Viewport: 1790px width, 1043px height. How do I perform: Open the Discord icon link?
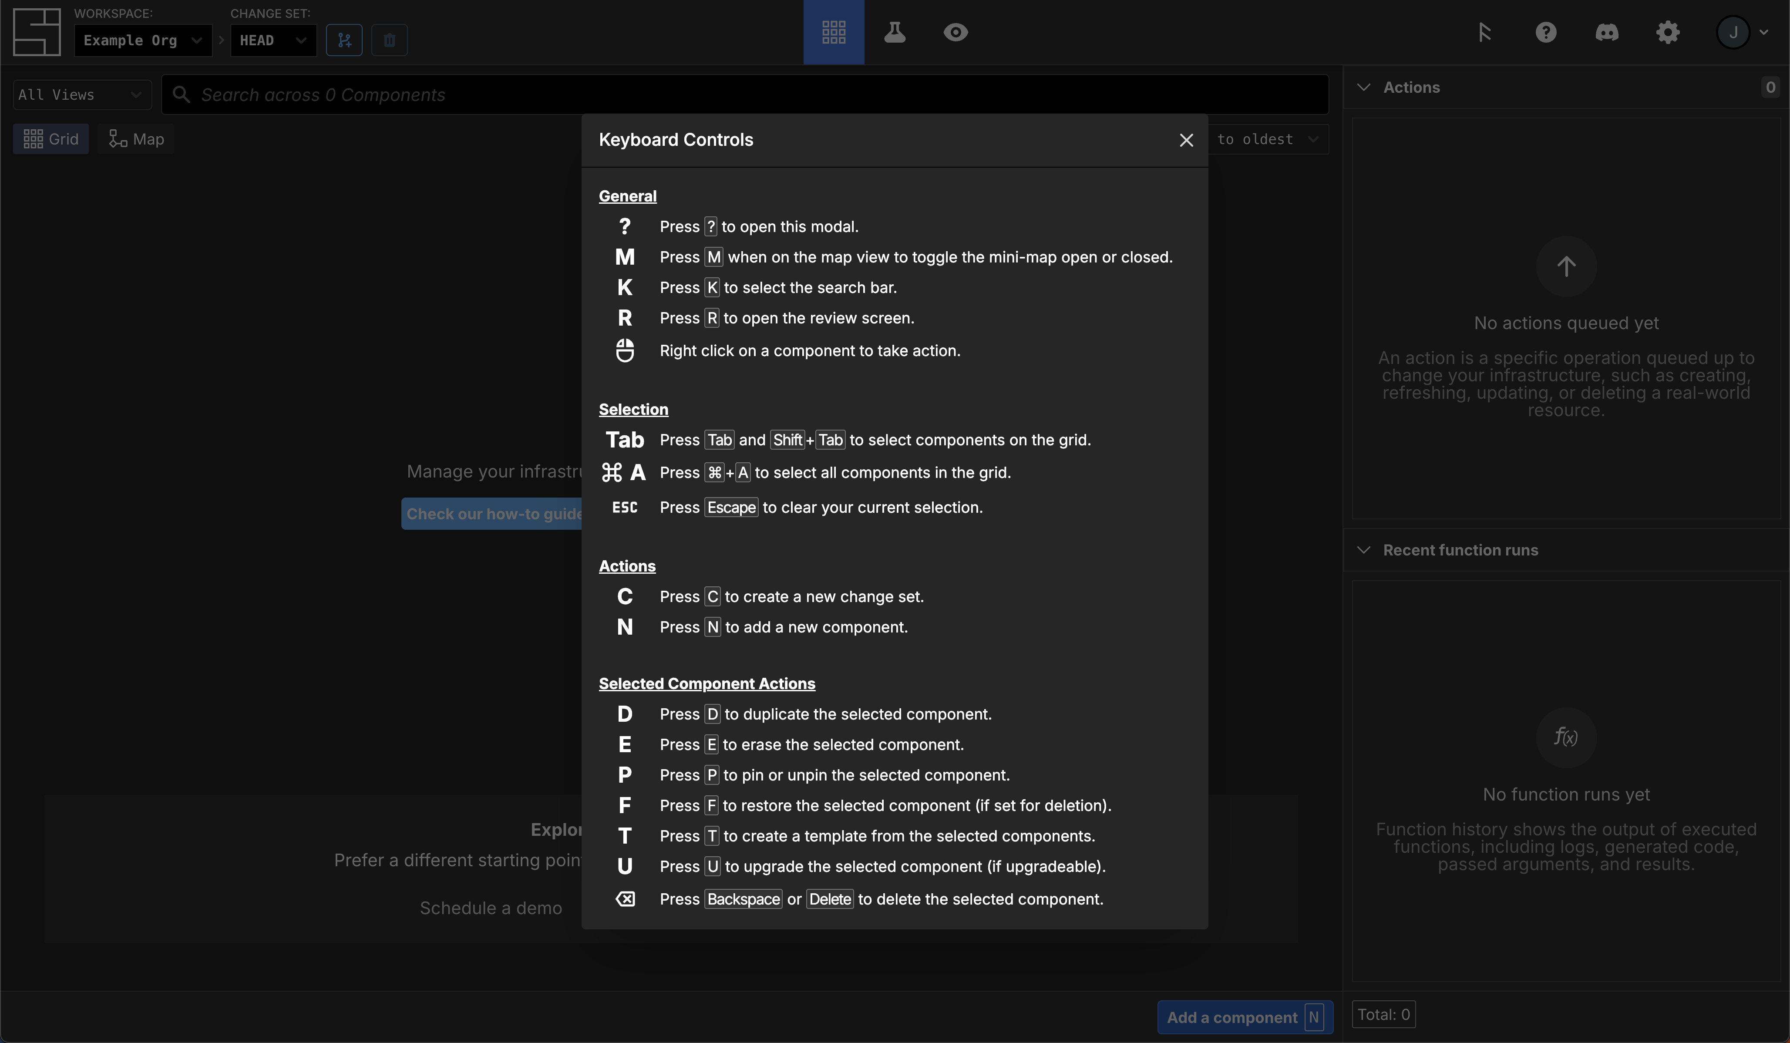tap(1607, 32)
